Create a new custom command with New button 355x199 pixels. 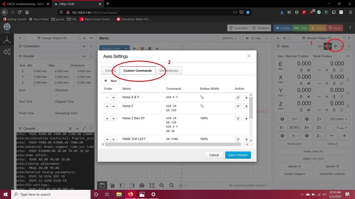[x=110, y=81]
